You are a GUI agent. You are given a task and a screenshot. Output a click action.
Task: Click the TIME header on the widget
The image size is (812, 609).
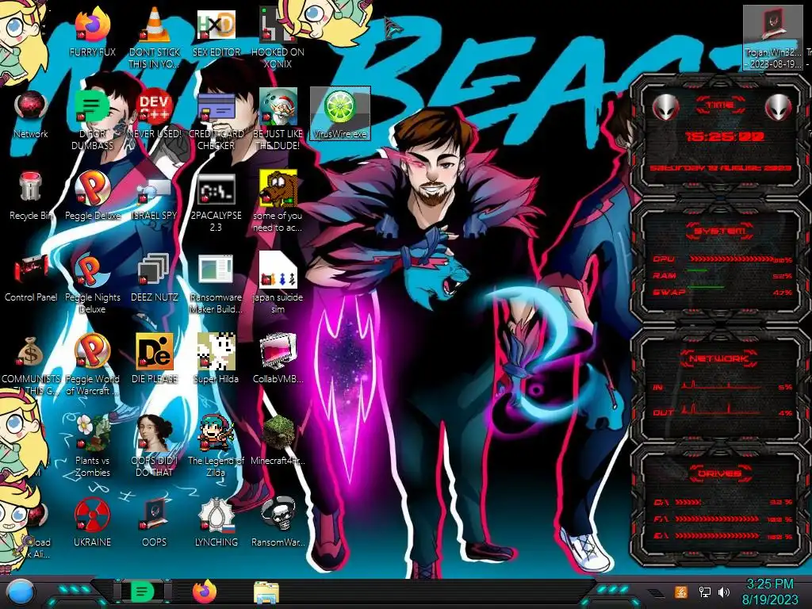(720, 105)
